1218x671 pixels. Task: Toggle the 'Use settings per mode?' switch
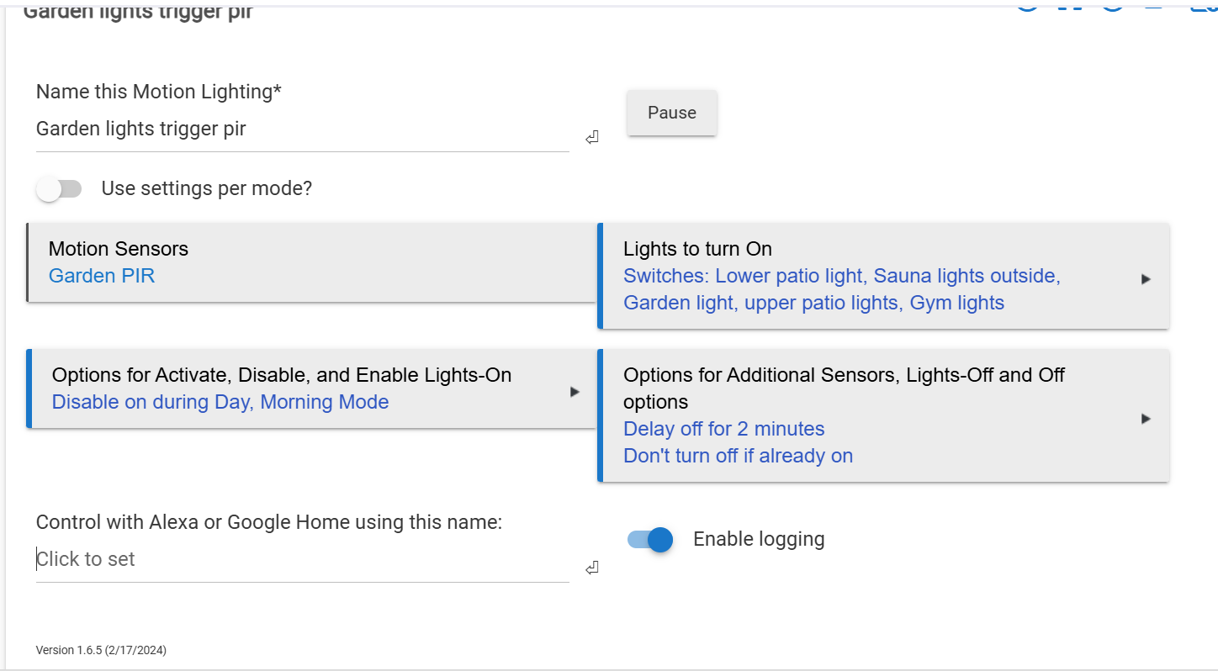(59, 189)
